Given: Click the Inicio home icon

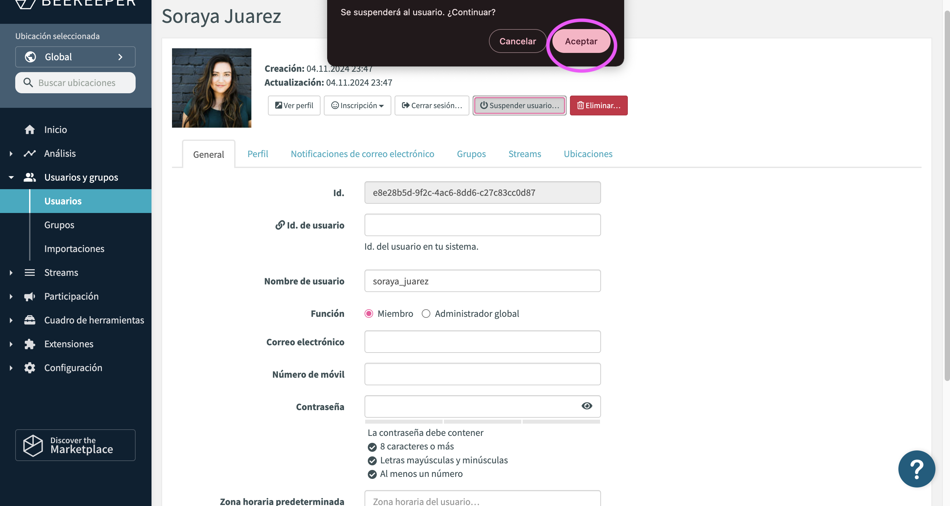Looking at the screenshot, I should pos(29,129).
